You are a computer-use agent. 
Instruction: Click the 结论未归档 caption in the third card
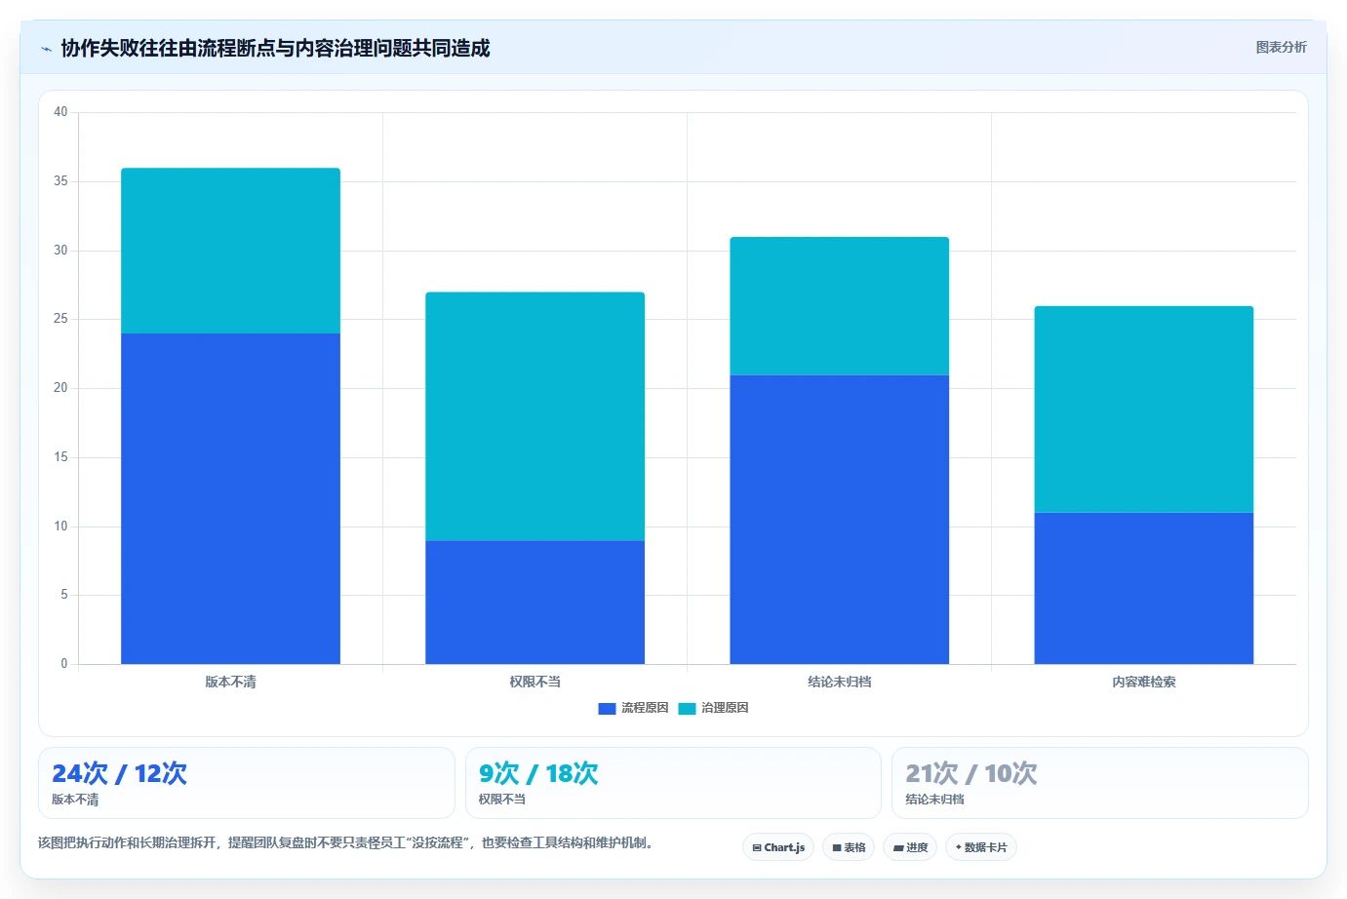934,800
